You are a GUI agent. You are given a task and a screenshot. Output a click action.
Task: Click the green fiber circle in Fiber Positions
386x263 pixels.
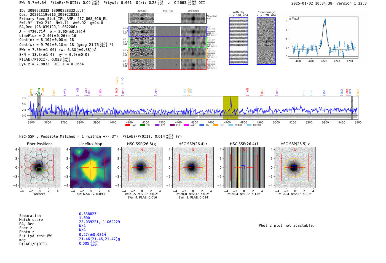pyautogui.click(x=39, y=171)
